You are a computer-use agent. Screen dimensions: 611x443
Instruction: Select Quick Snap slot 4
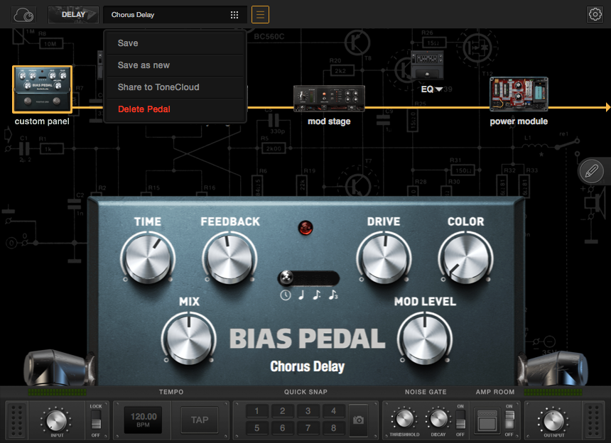point(333,411)
